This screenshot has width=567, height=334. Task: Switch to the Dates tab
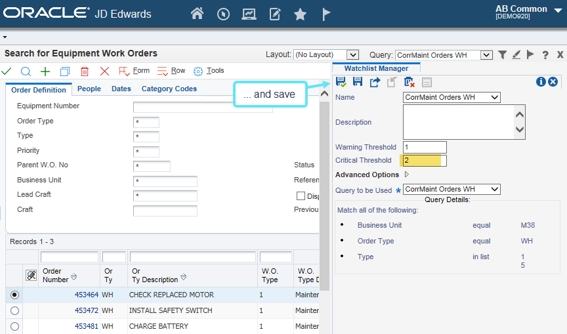point(121,89)
